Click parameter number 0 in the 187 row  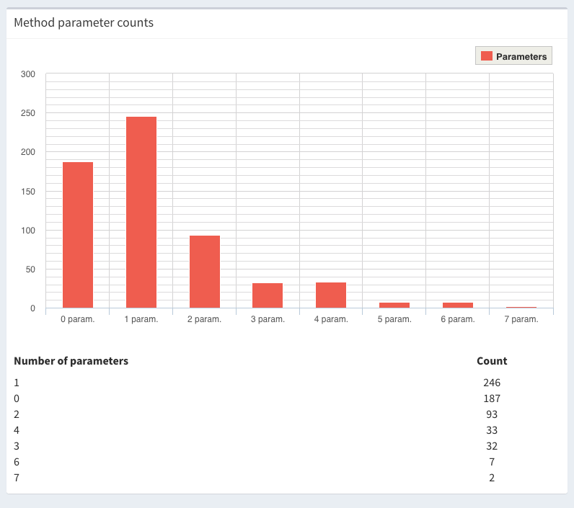point(17,398)
